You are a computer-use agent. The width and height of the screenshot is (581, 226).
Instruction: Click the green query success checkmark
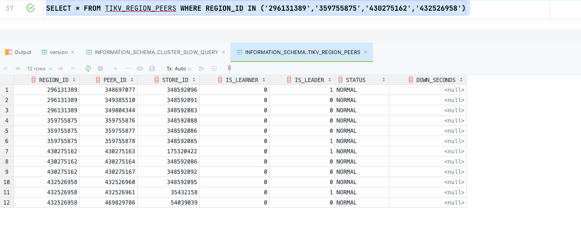pos(31,8)
